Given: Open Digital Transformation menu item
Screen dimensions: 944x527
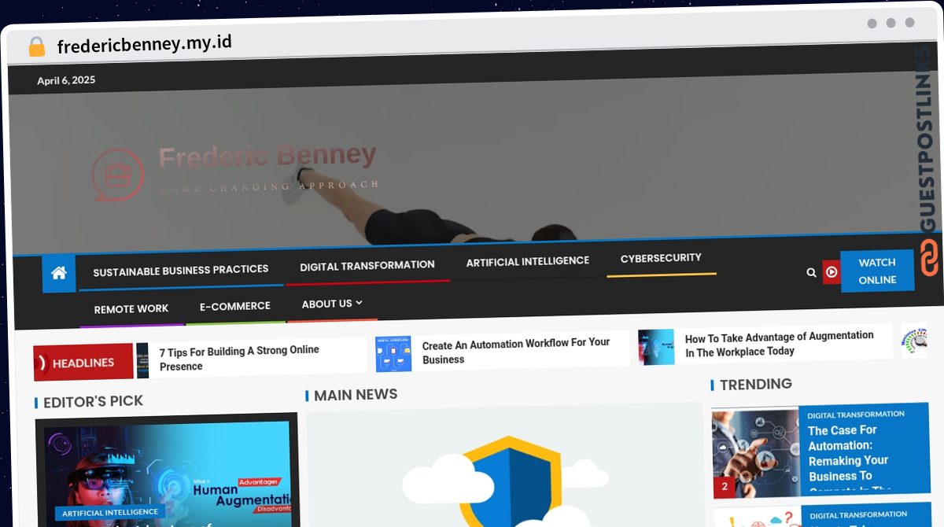Looking at the screenshot, I should point(367,266).
